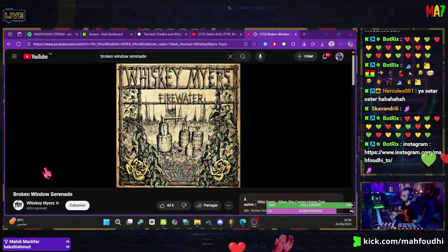
Task: Open OBS Studio from the taskbar
Action: pyautogui.click(x=254, y=222)
